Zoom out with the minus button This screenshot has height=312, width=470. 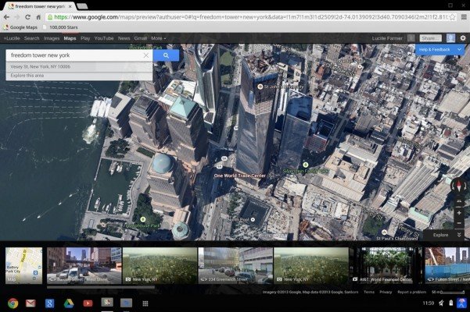click(459, 223)
